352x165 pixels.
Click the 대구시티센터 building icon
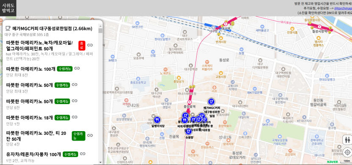pos(240,102)
